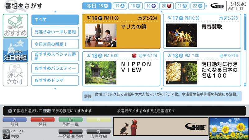Click the noodle thumbnail for 日本の名店
The height and width of the screenshot is (140, 249).
(181, 73)
